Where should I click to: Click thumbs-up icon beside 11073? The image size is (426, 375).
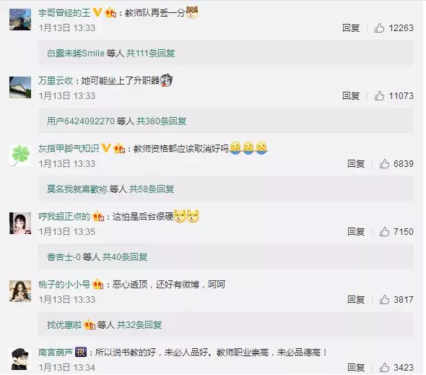coord(379,95)
